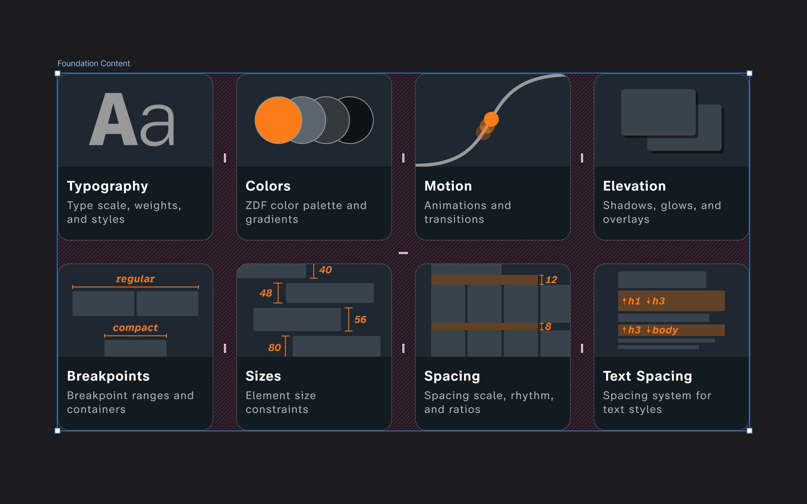
Task: Click the 'regular' breakpoint label
Action: coord(135,279)
